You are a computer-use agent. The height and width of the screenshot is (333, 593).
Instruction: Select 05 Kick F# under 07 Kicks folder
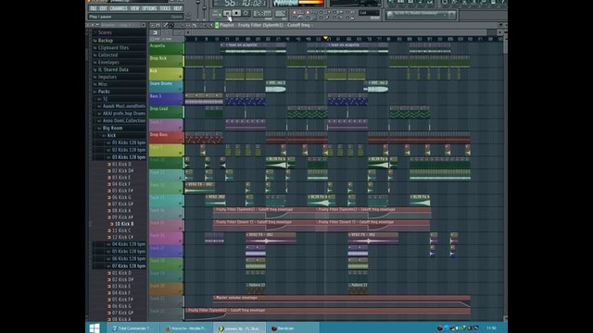click(x=122, y=300)
